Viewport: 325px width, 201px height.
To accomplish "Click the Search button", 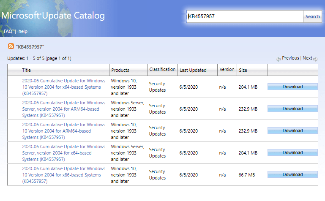I will (x=312, y=16).
